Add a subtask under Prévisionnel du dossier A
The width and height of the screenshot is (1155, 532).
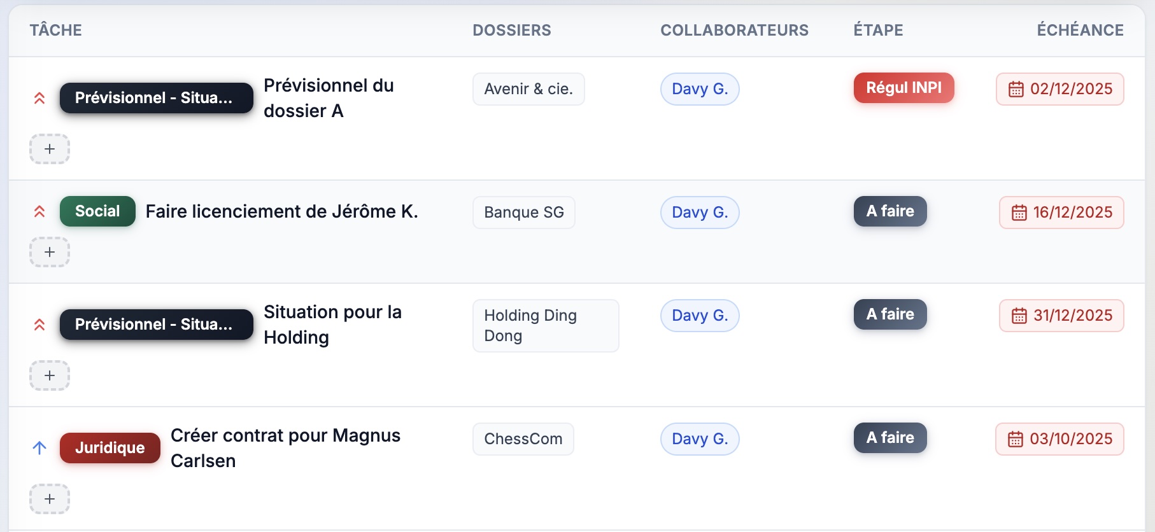point(50,149)
